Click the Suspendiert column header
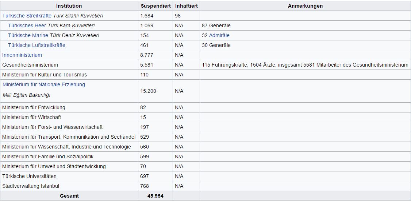The width and height of the screenshot is (411, 202). (155, 6)
